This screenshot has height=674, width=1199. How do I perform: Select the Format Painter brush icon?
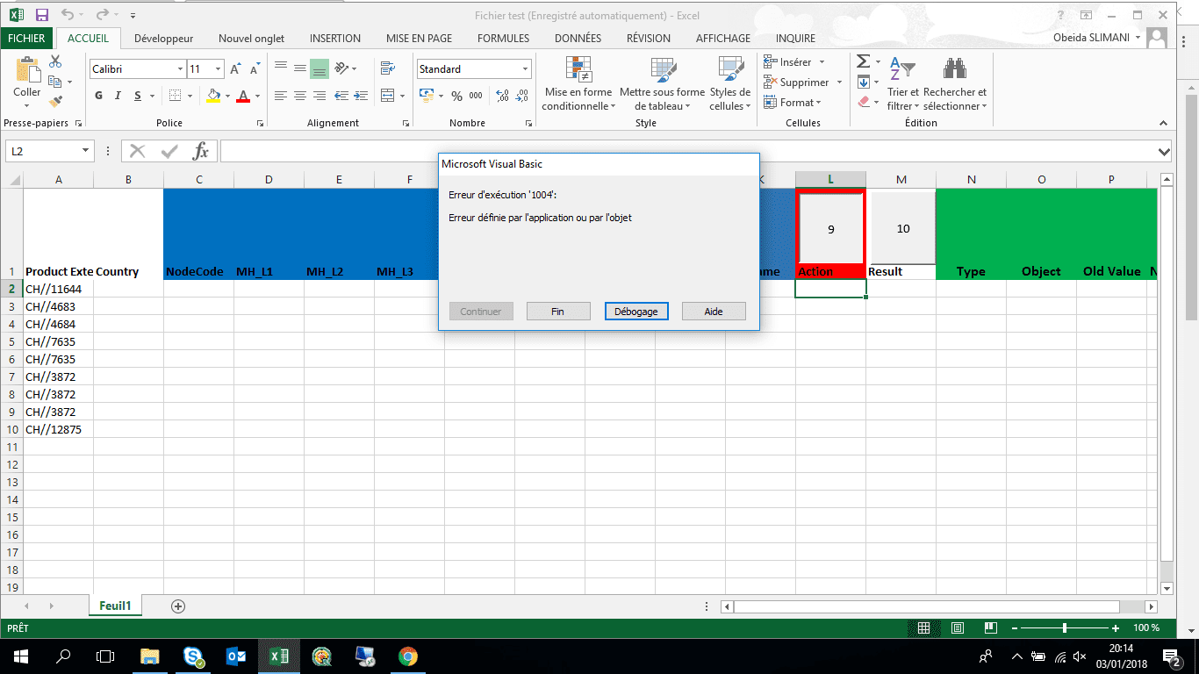[55, 102]
